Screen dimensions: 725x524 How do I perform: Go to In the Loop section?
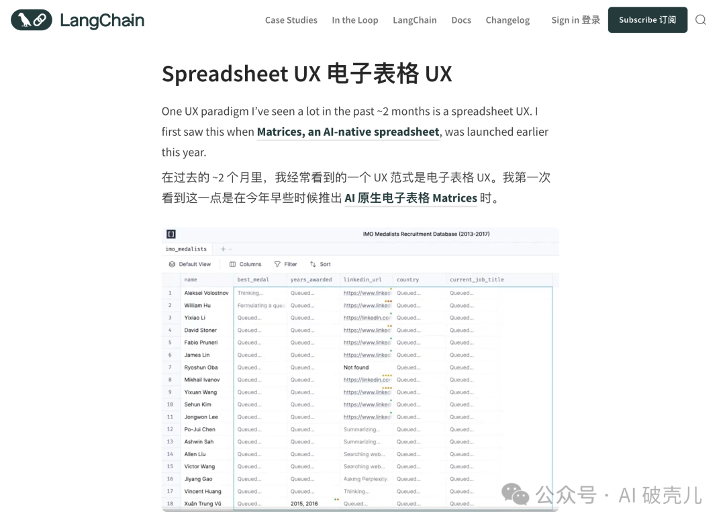pos(354,20)
